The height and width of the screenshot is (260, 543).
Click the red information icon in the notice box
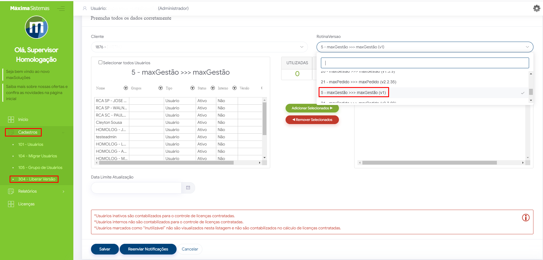(x=526, y=217)
